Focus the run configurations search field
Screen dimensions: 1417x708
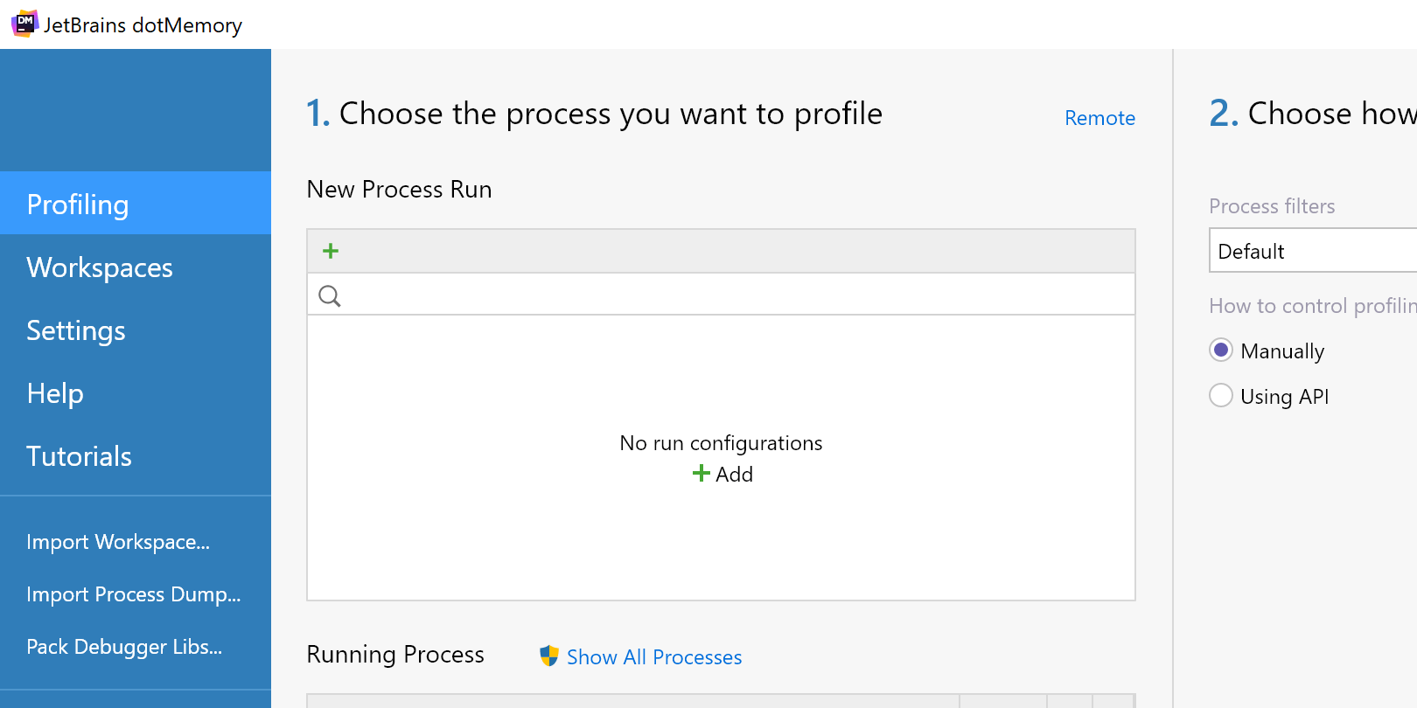point(735,295)
